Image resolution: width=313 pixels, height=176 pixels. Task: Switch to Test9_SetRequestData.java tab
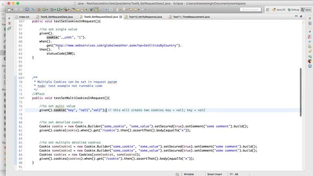[55, 17]
